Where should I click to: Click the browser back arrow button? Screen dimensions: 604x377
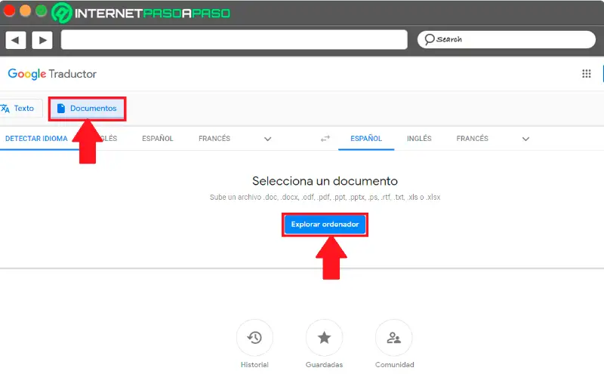click(15, 40)
